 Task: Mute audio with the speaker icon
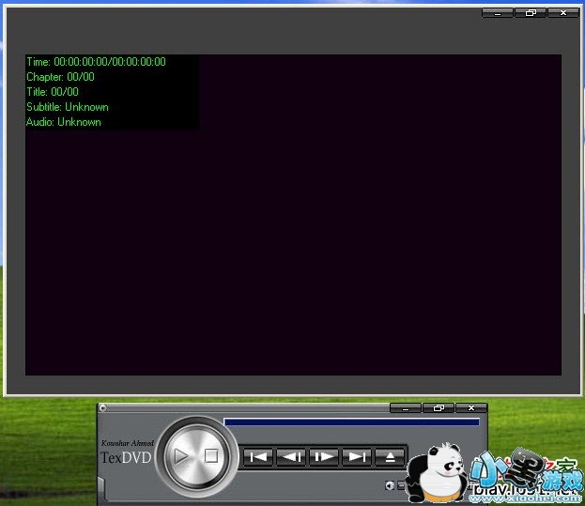pyautogui.click(x=389, y=485)
